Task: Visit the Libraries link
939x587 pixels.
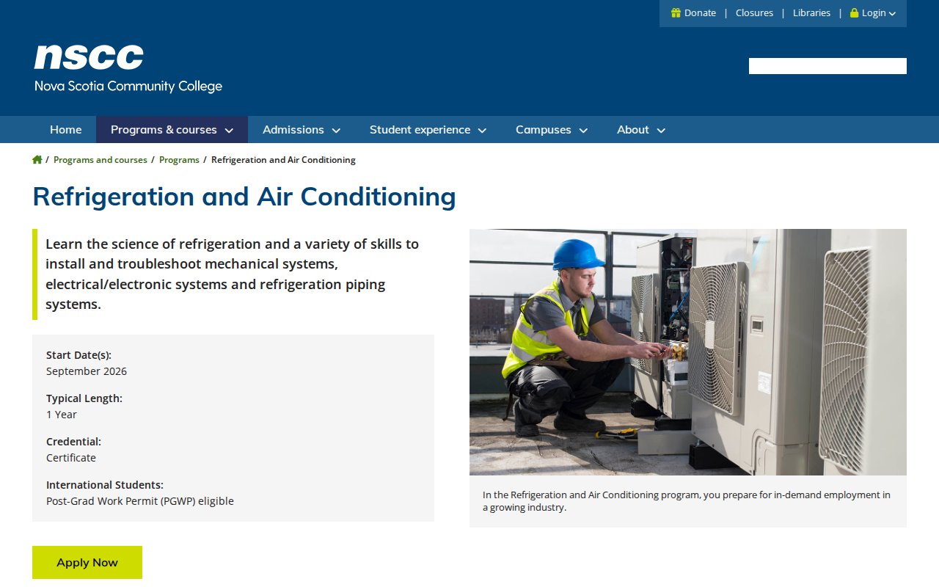Action: [x=811, y=12]
